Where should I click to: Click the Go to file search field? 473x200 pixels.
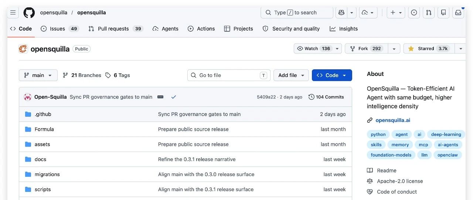[229, 75]
